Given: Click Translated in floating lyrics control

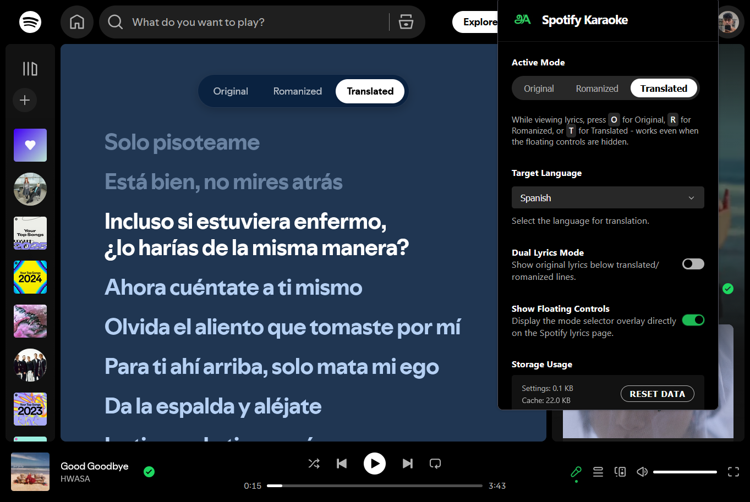Looking at the screenshot, I should pos(370,91).
